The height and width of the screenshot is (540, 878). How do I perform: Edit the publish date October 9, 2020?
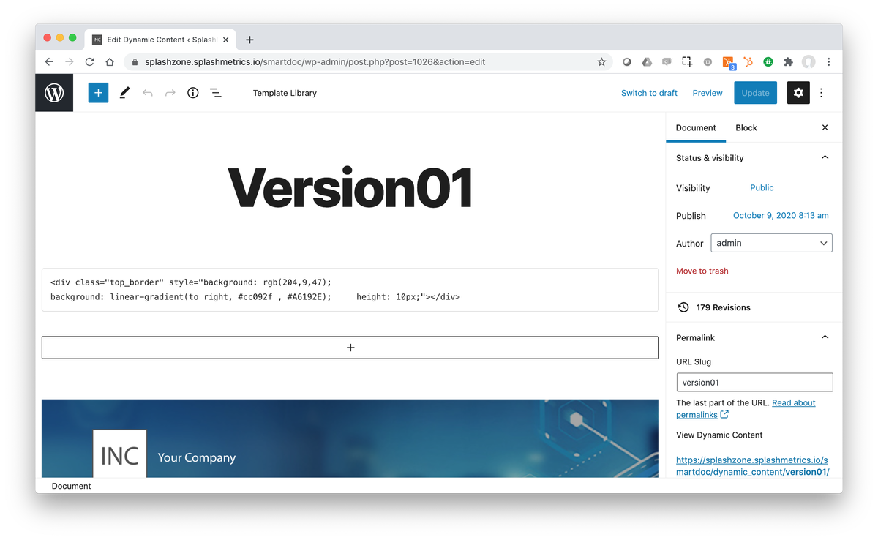[781, 216]
